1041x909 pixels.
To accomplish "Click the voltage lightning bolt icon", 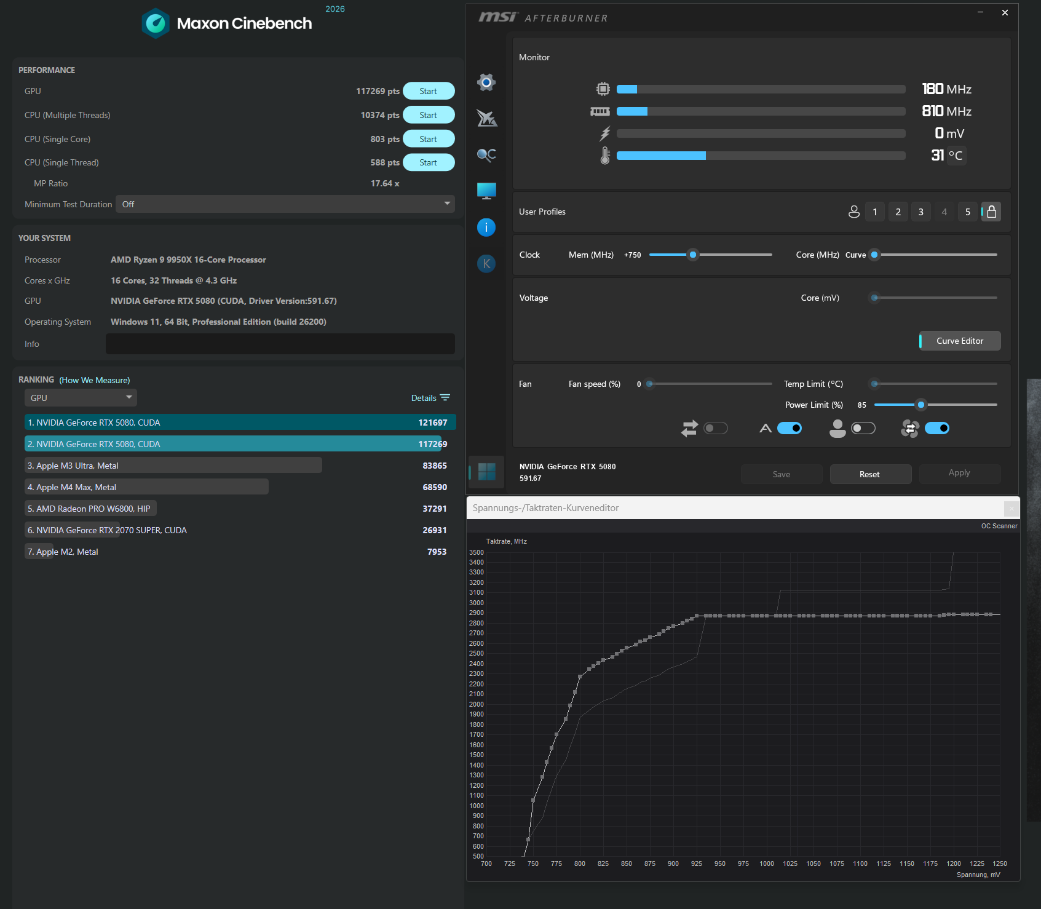I will click(x=605, y=133).
